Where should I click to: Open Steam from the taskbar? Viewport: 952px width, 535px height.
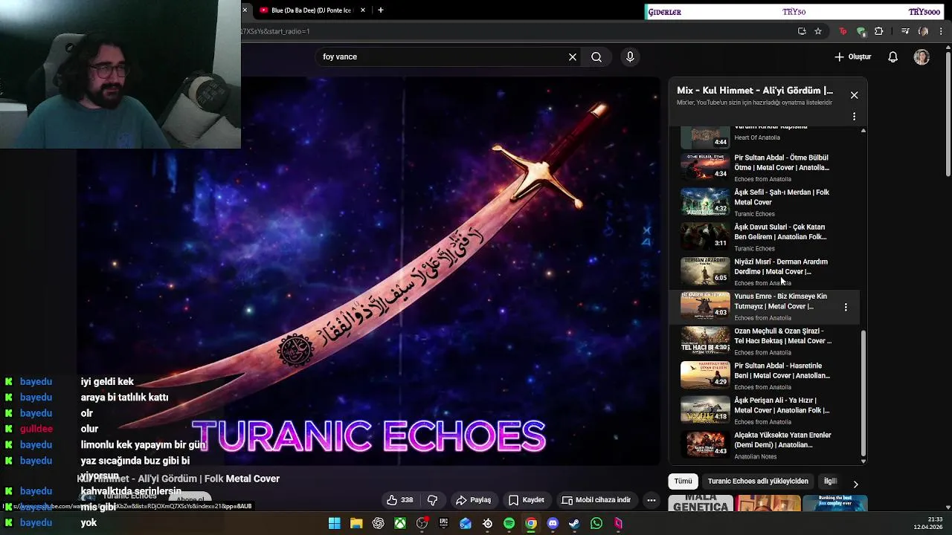coord(574,524)
